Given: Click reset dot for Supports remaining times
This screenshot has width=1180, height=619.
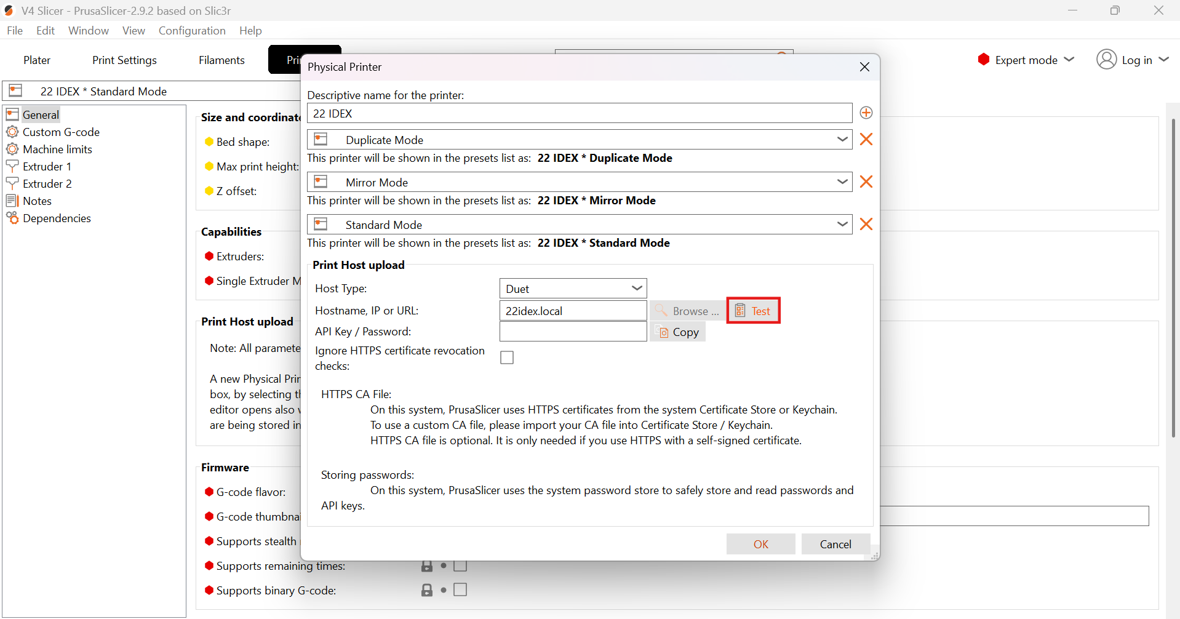Looking at the screenshot, I should 444,565.
